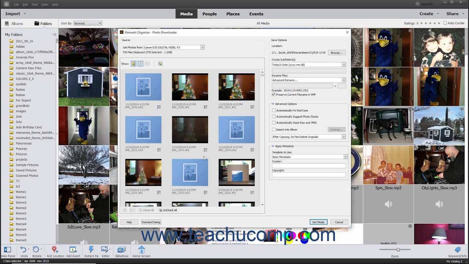The width and height of the screenshot is (469, 264).
Task: Click the Elements Organizer app logo
Action: 7,4
